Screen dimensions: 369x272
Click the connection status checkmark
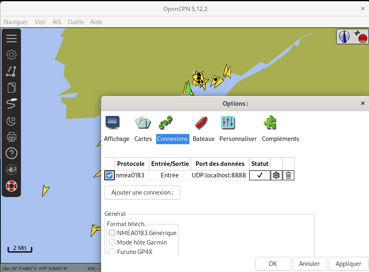coord(260,175)
